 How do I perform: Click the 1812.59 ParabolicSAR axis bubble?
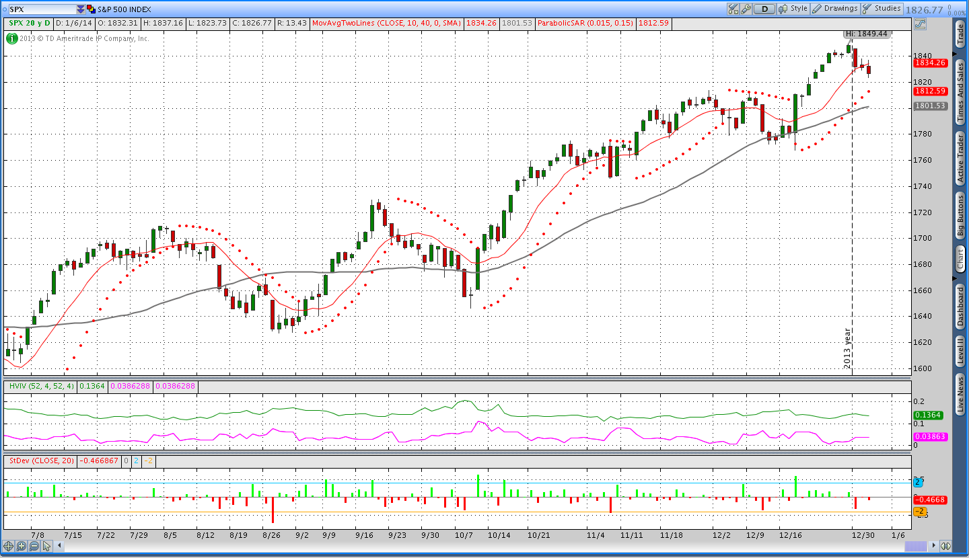point(931,91)
